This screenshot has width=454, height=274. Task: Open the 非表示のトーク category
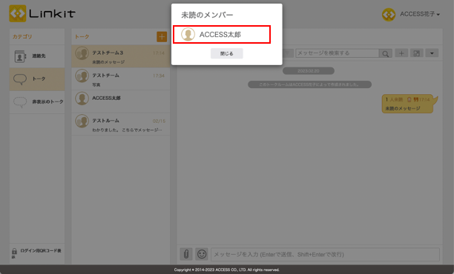pos(37,102)
